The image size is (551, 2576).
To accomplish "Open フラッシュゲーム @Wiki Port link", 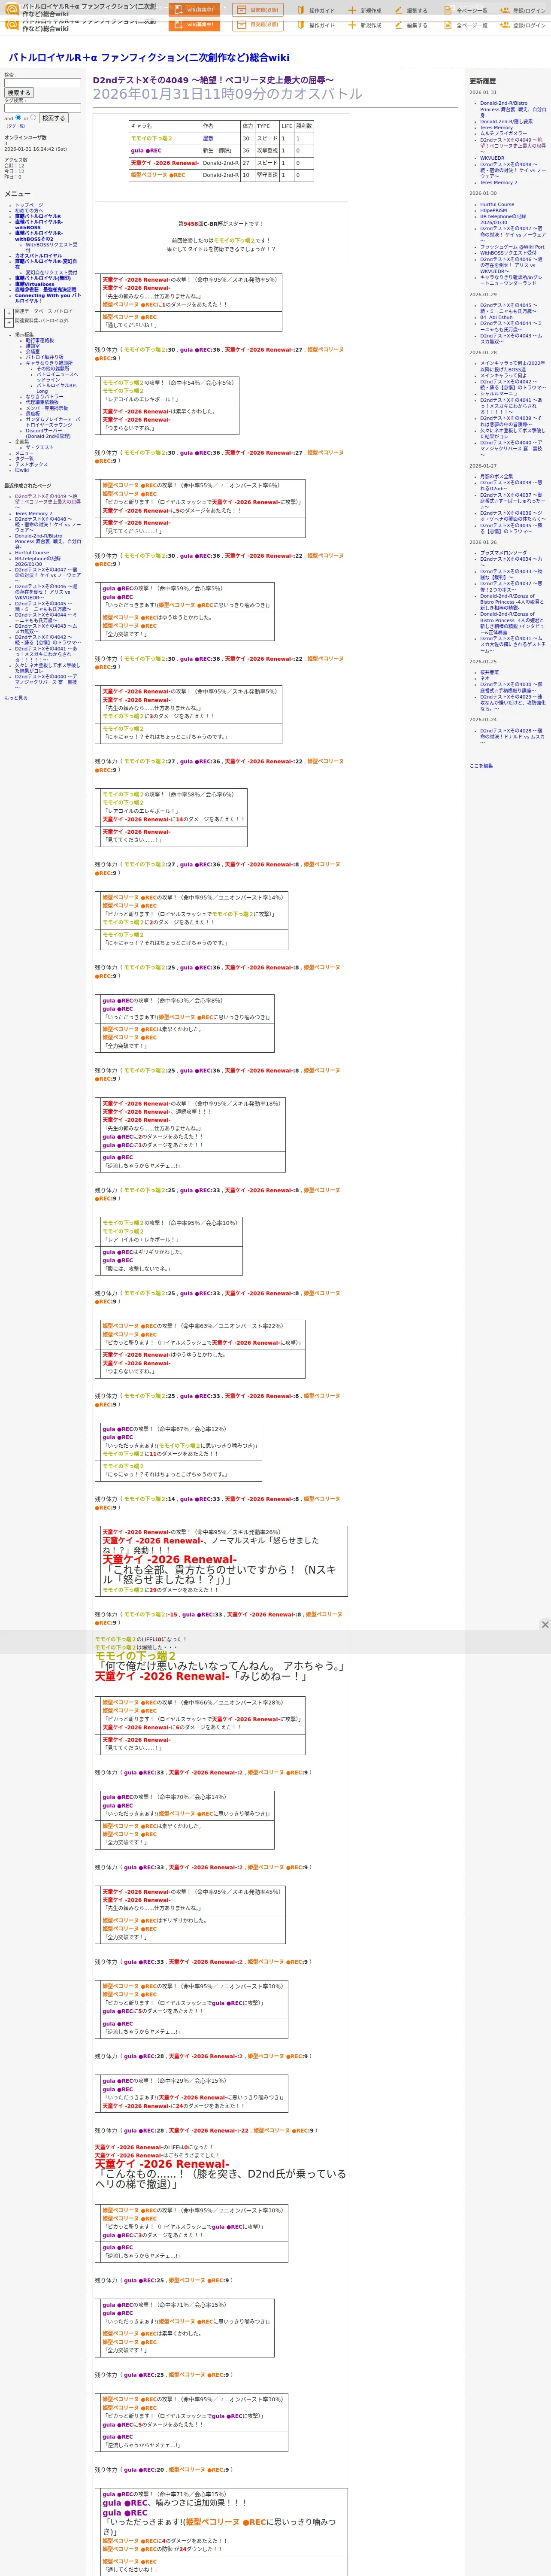I will 512,247.
